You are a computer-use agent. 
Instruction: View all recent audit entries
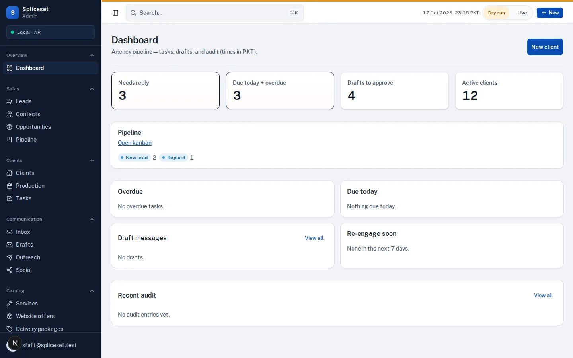(543, 295)
